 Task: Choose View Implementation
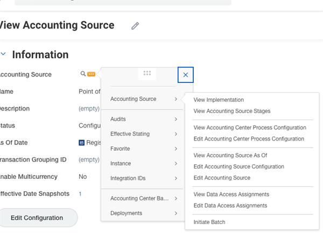pyautogui.click(x=219, y=100)
